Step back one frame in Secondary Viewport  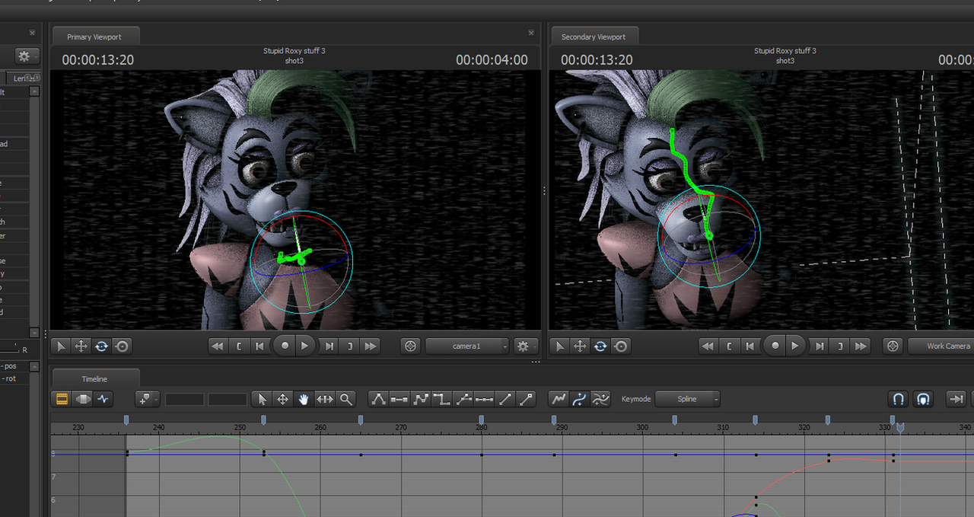[750, 346]
